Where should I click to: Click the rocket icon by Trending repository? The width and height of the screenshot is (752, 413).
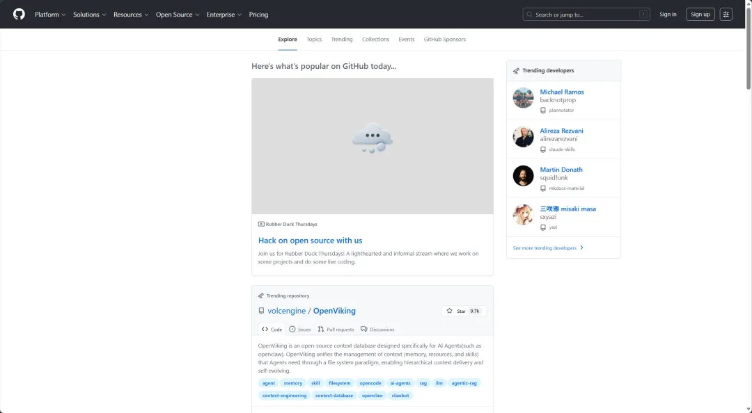pyautogui.click(x=261, y=295)
